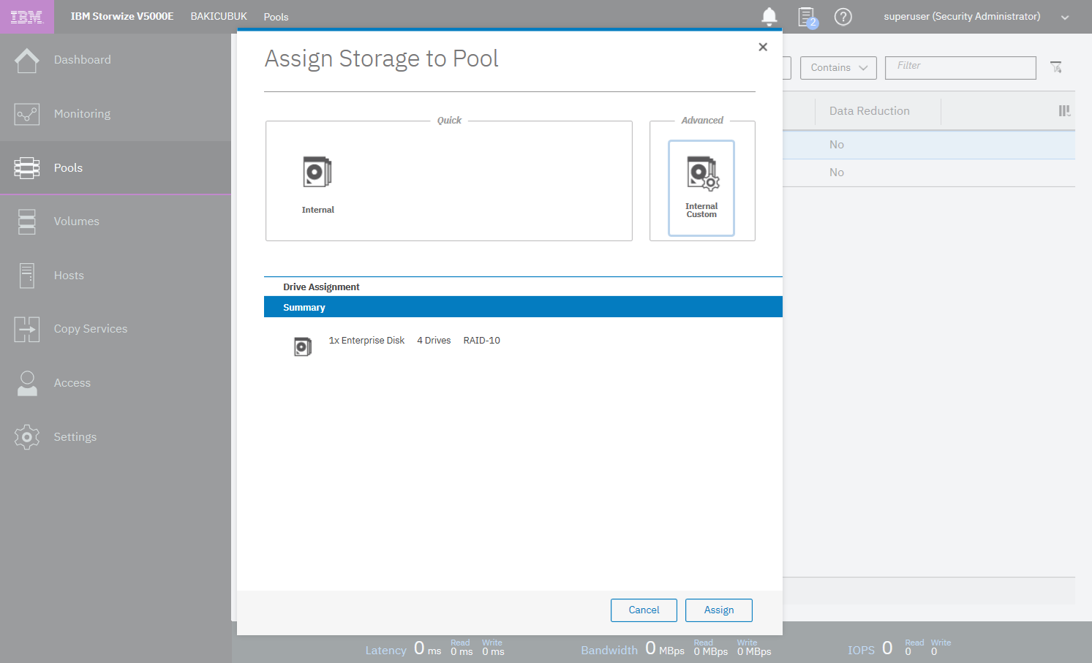Close the Assign Storage to Pool dialog

coord(763,47)
